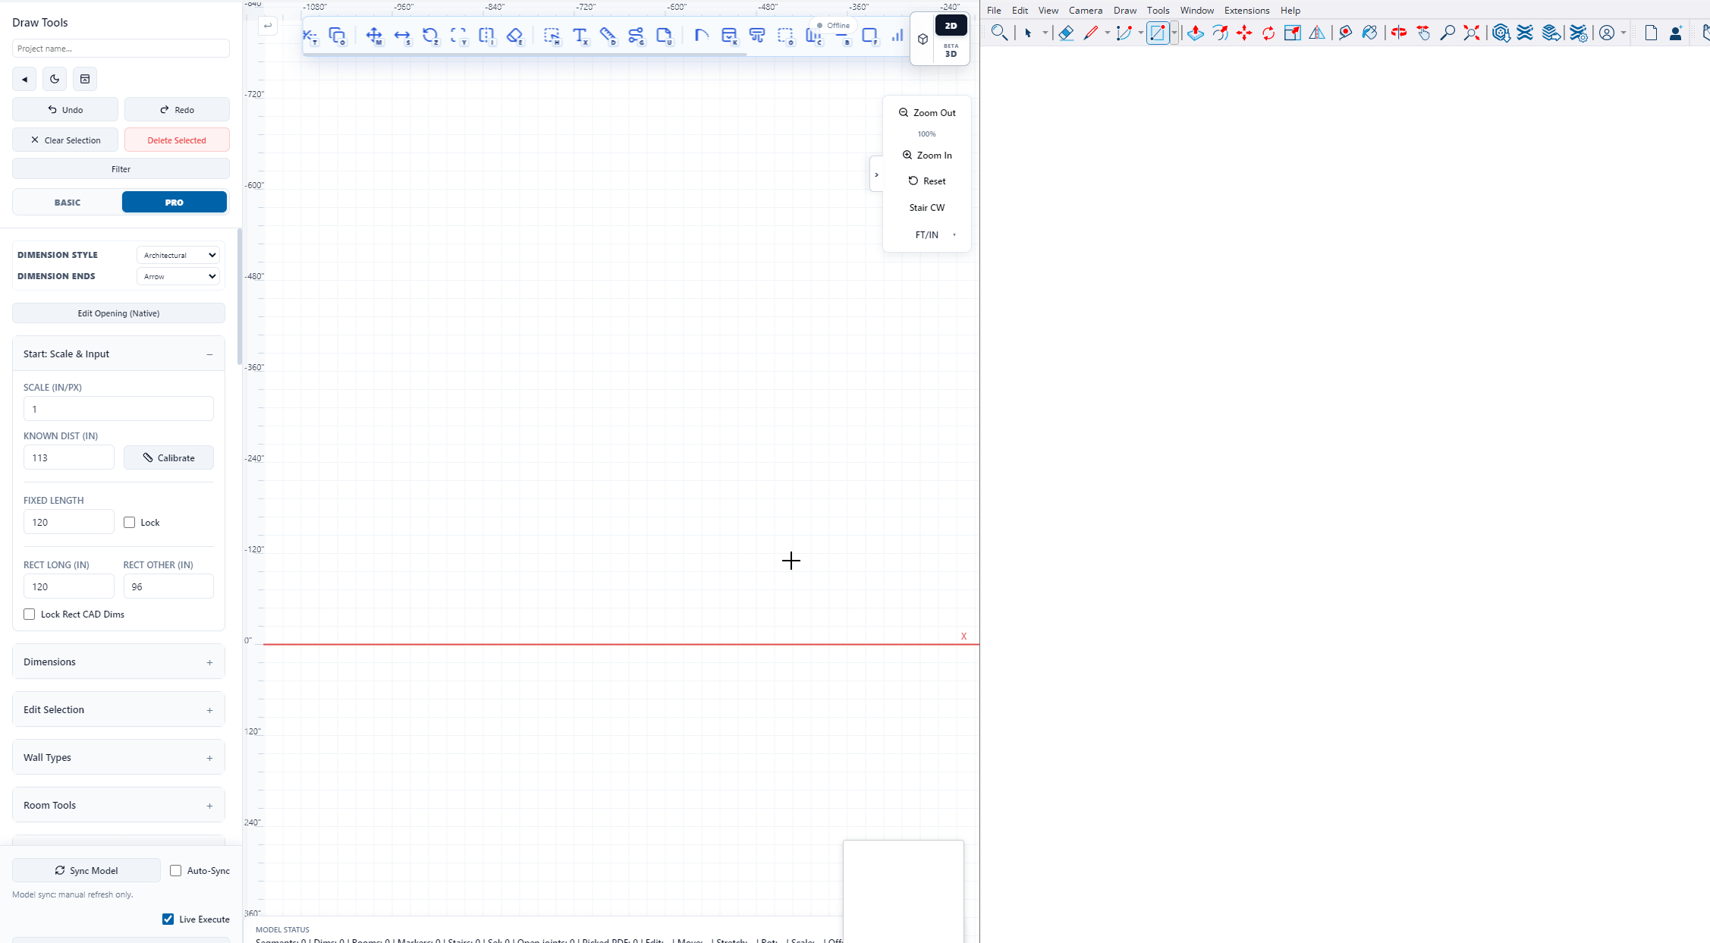
Task: Select SketchUp Eraser tool
Action: pos(1066,33)
